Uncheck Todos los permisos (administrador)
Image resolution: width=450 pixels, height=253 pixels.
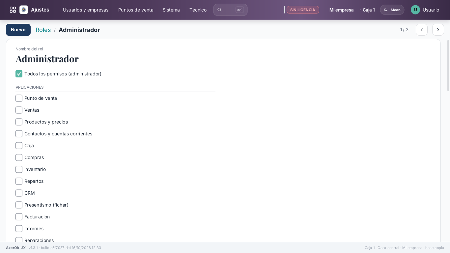coord(19,74)
